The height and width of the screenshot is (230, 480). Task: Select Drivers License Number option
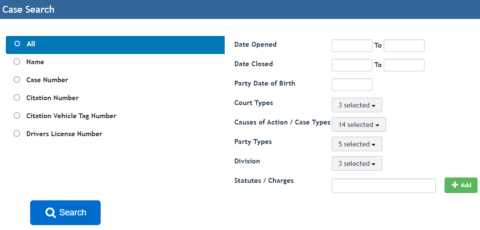17,134
